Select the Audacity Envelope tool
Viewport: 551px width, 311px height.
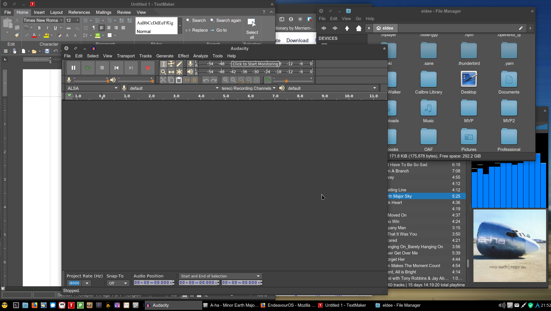[171, 64]
